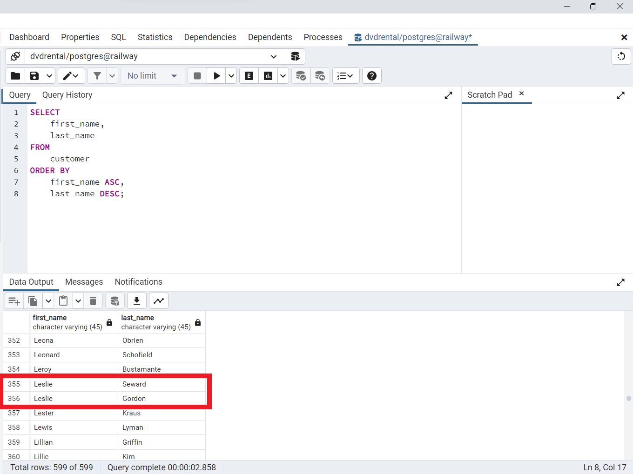Click the Bustamante cell
633x474 pixels.
[x=161, y=369]
